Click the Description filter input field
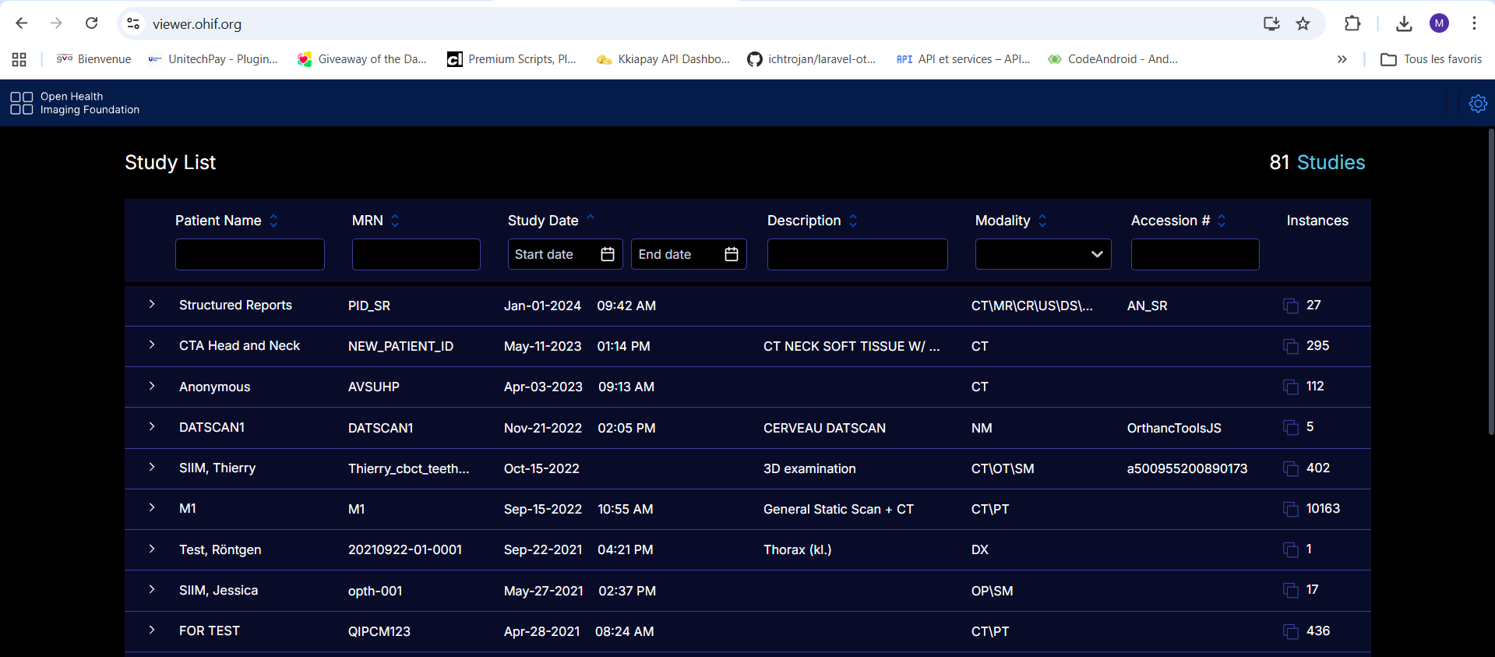This screenshot has height=657, width=1495. pyautogui.click(x=857, y=254)
